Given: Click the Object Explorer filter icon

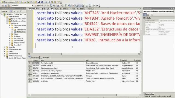Looking at the screenshot, I should [21, 11].
